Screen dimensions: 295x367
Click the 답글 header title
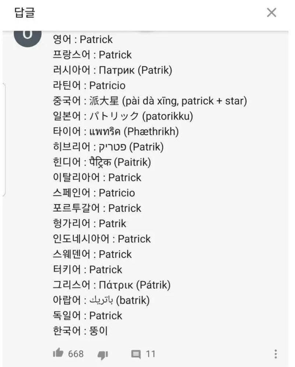click(25, 13)
